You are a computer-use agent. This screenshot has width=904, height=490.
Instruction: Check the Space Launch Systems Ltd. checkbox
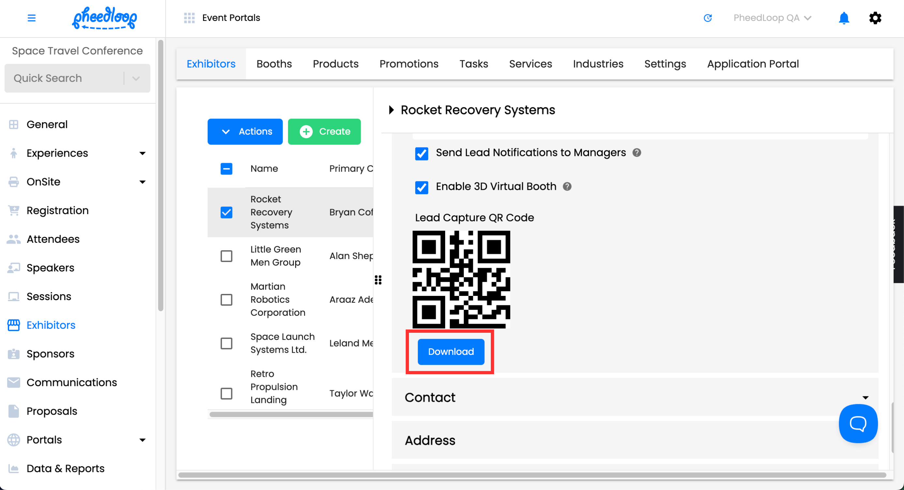[226, 343]
